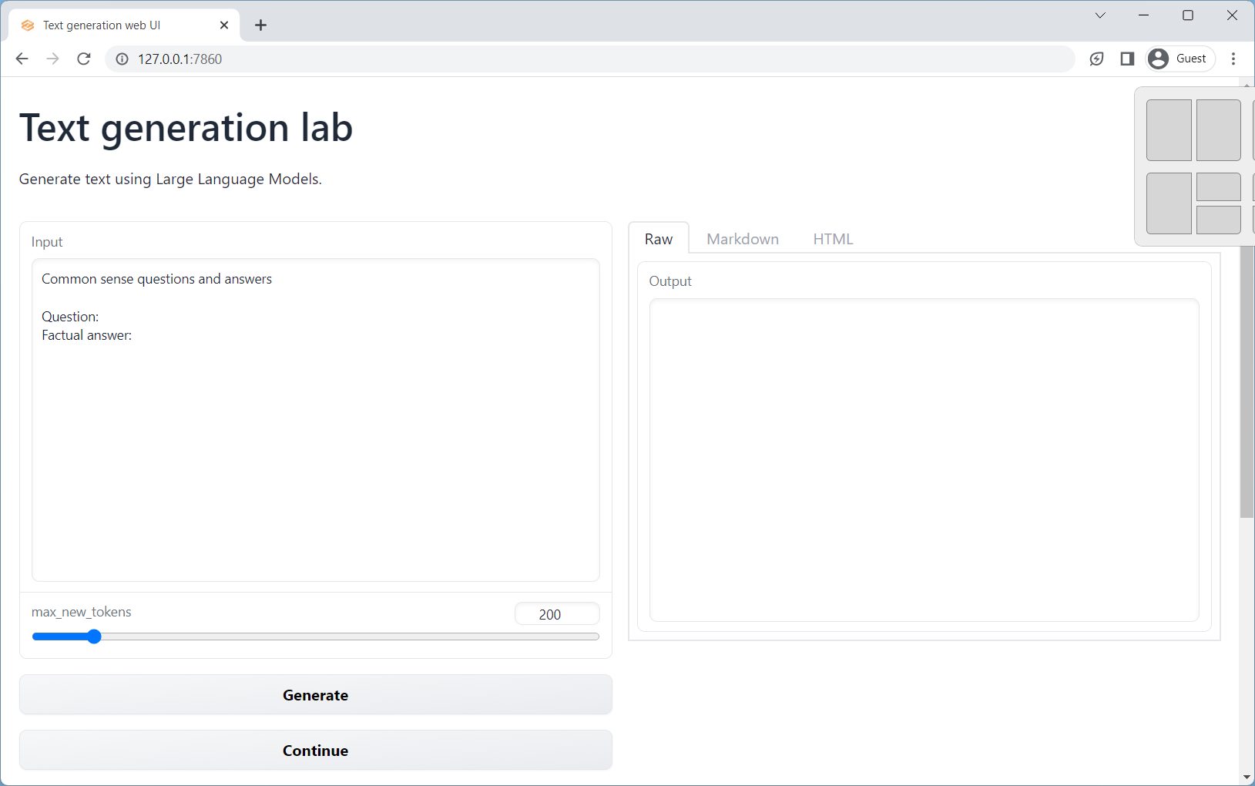The width and height of the screenshot is (1255, 786).
Task: Click the max_new_tokens number field
Action: (556, 614)
